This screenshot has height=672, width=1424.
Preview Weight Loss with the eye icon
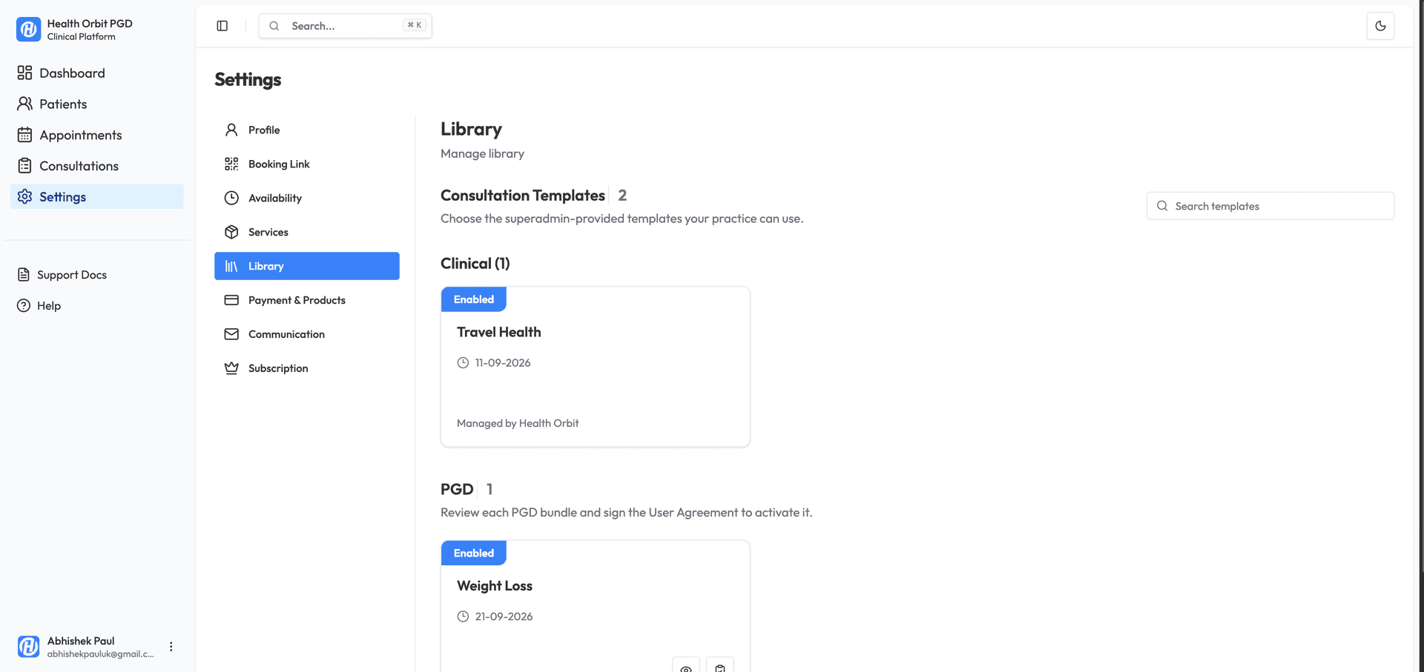pos(686,665)
